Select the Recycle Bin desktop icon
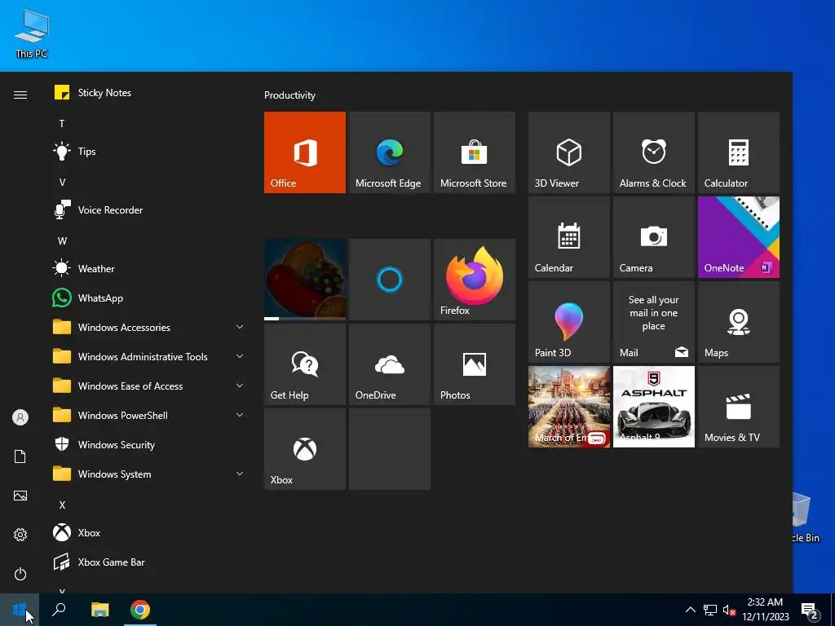 (805, 518)
